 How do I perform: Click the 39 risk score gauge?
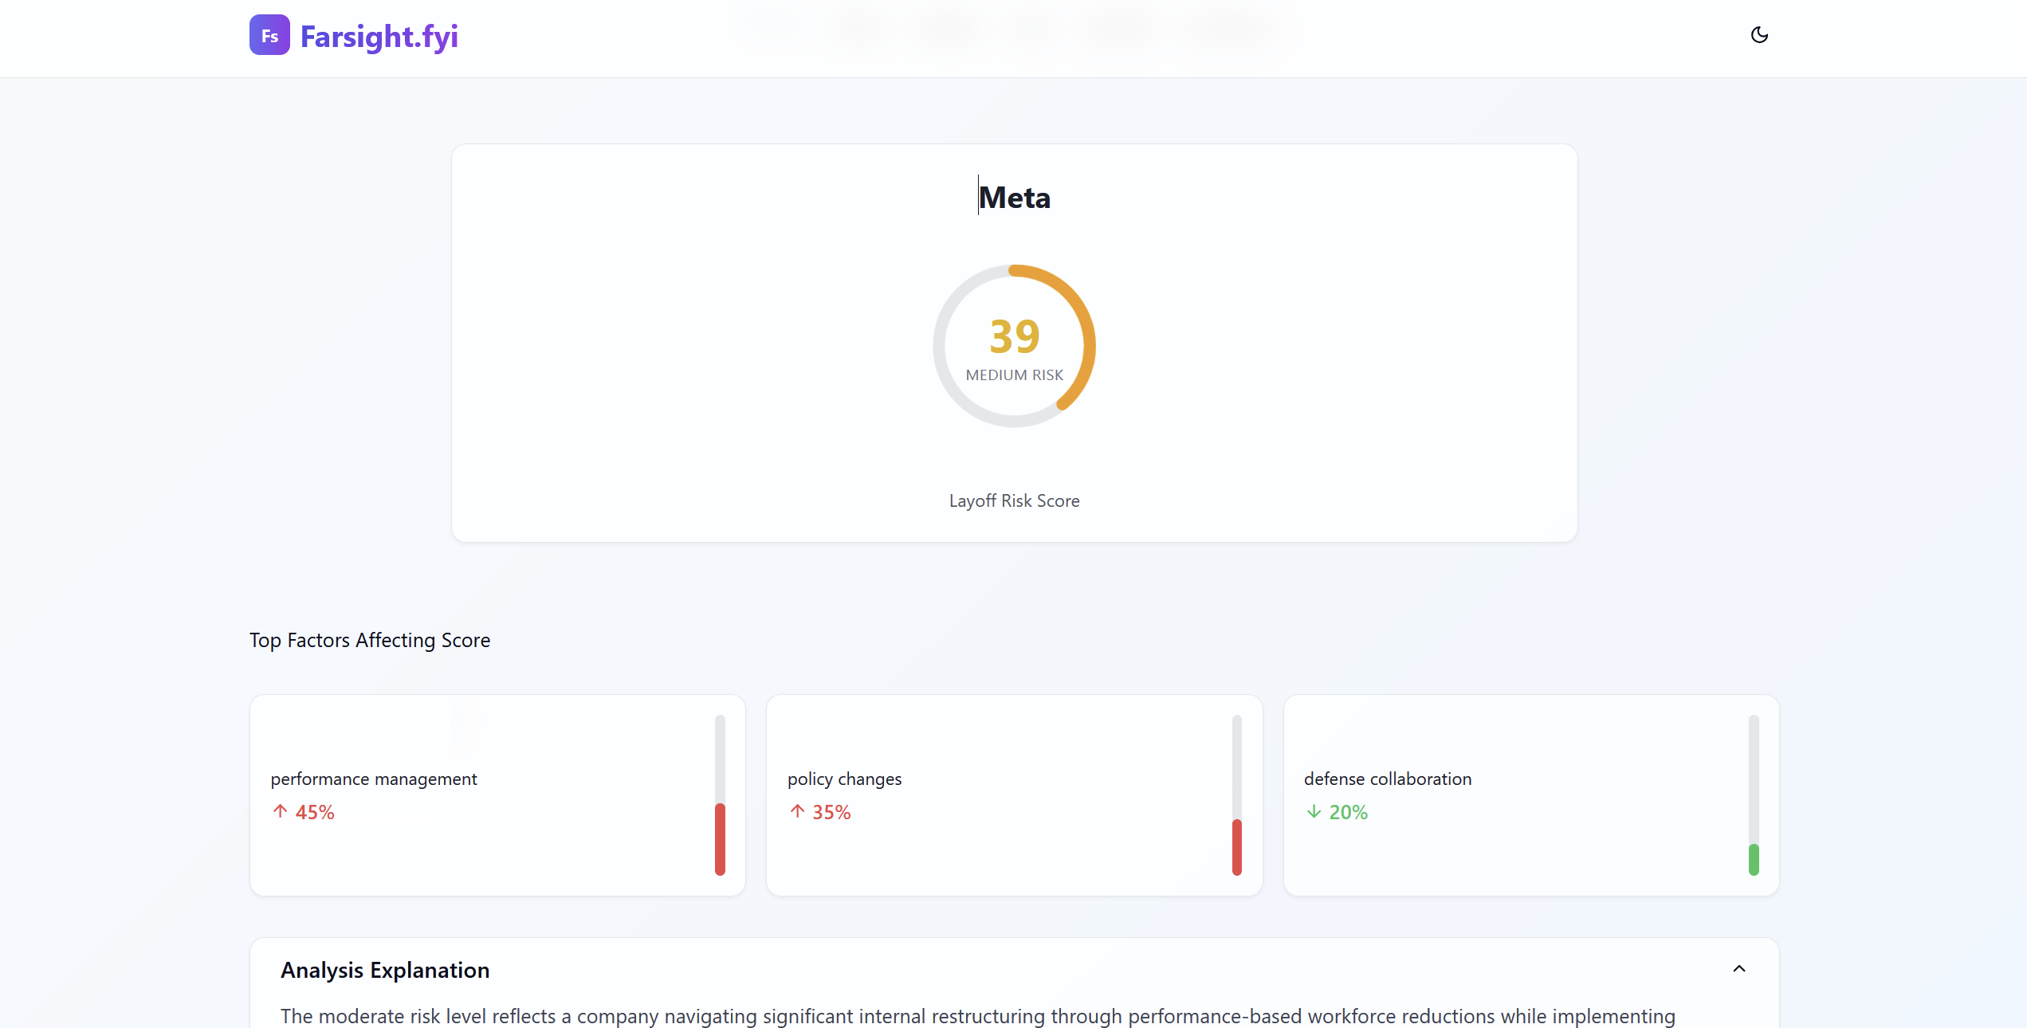pos(1014,336)
